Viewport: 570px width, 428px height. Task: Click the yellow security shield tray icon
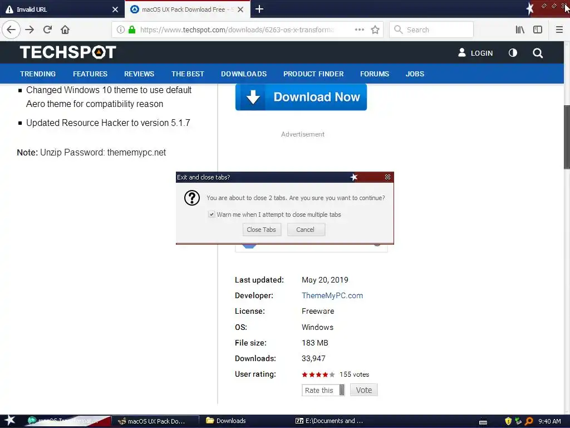508,421
